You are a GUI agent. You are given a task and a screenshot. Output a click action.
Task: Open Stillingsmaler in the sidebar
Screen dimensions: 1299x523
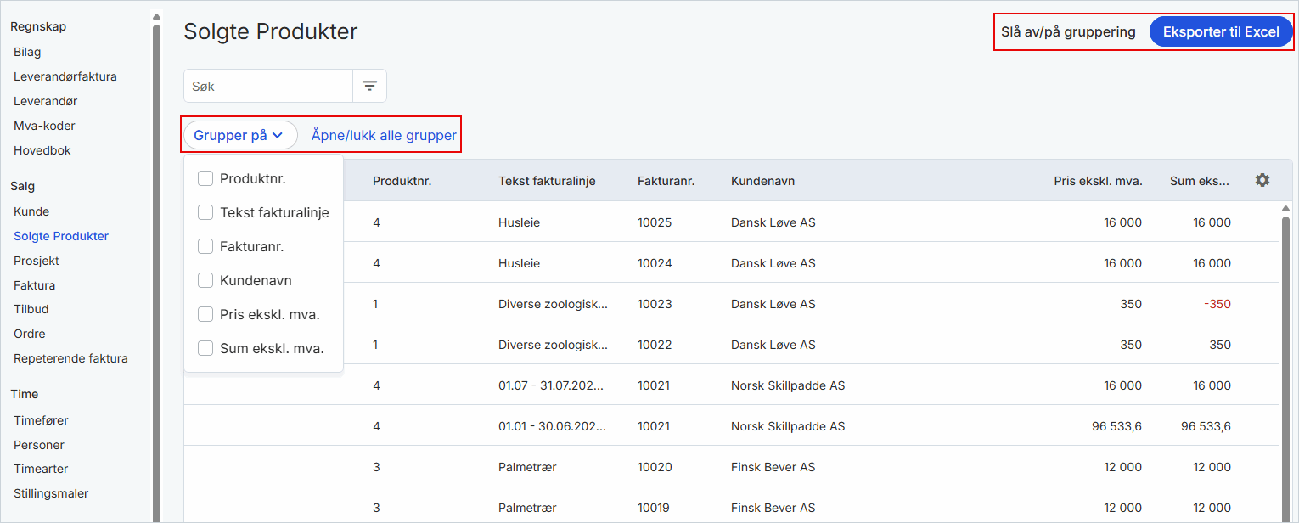point(51,493)
